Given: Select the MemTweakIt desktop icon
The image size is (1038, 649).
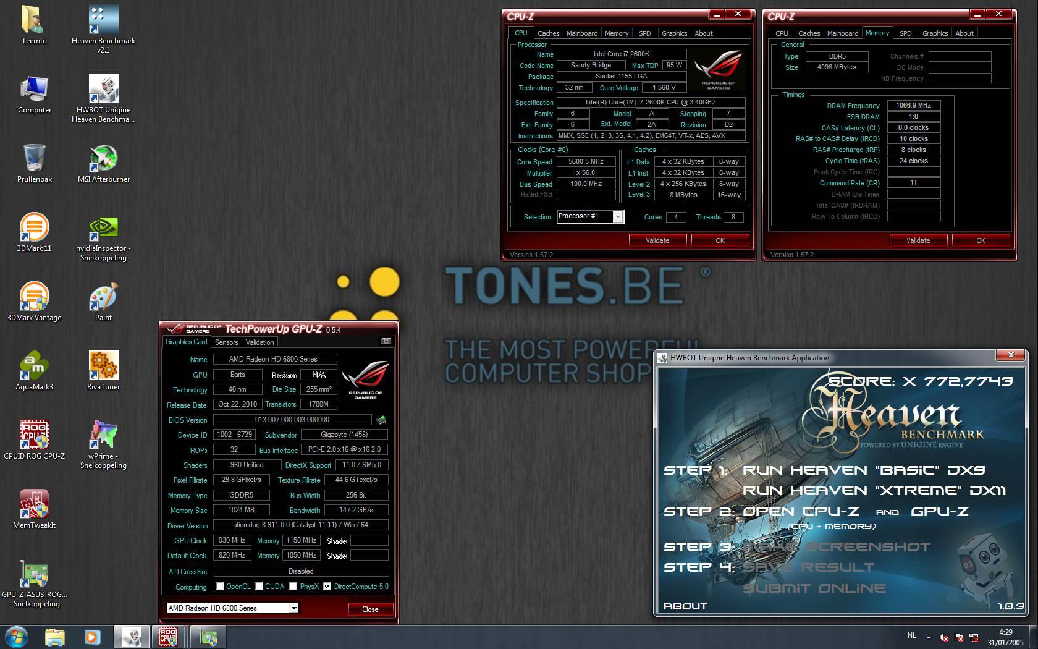Looking at the screenshot, I should 34,509.
